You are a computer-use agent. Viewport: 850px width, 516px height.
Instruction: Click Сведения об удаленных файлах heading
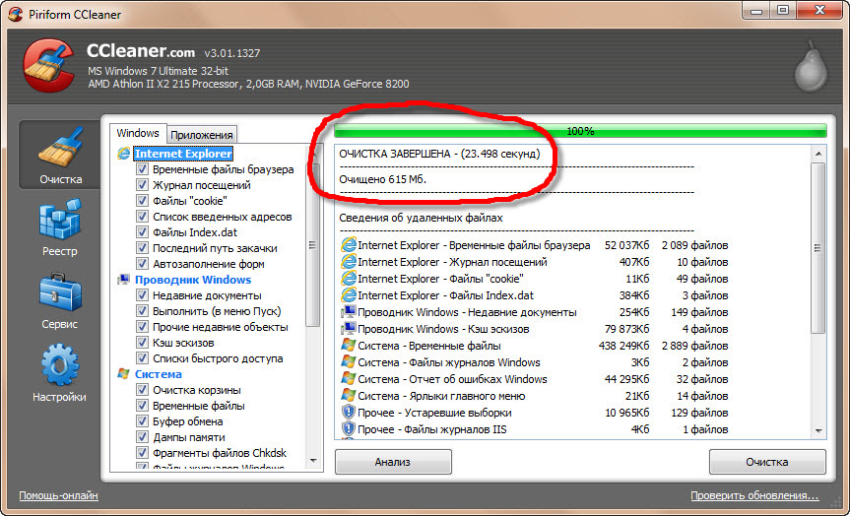(421, 218)
